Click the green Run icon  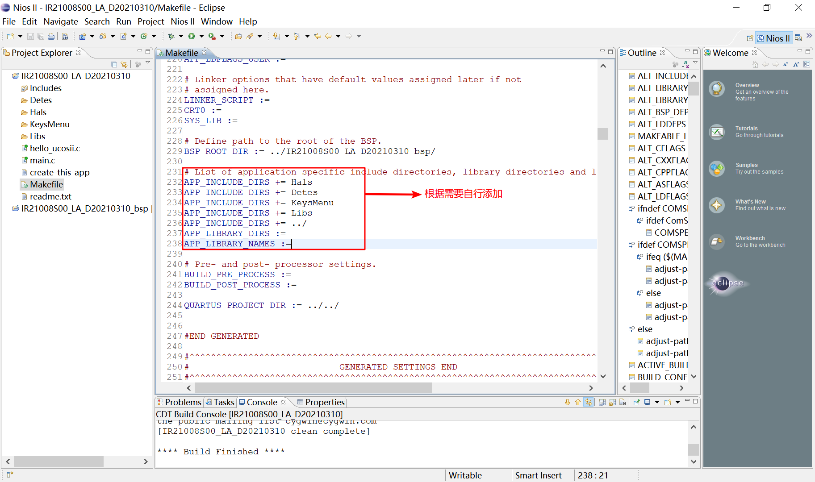192,36
